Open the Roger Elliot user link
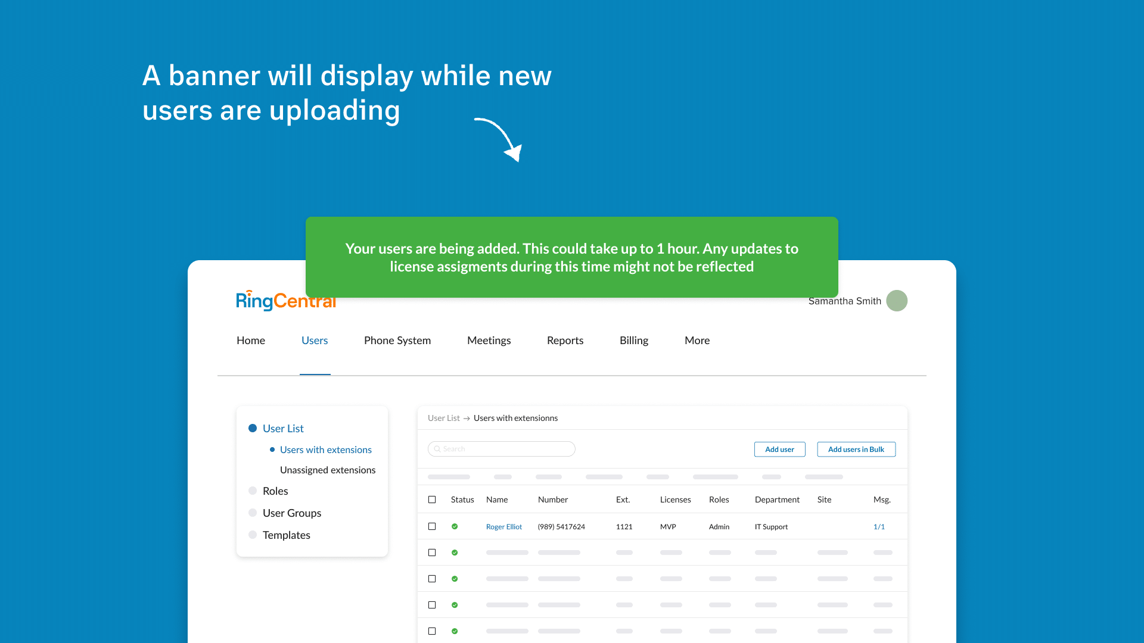The height and width of the screenshot is (643, 1144). tap(503, 527)
